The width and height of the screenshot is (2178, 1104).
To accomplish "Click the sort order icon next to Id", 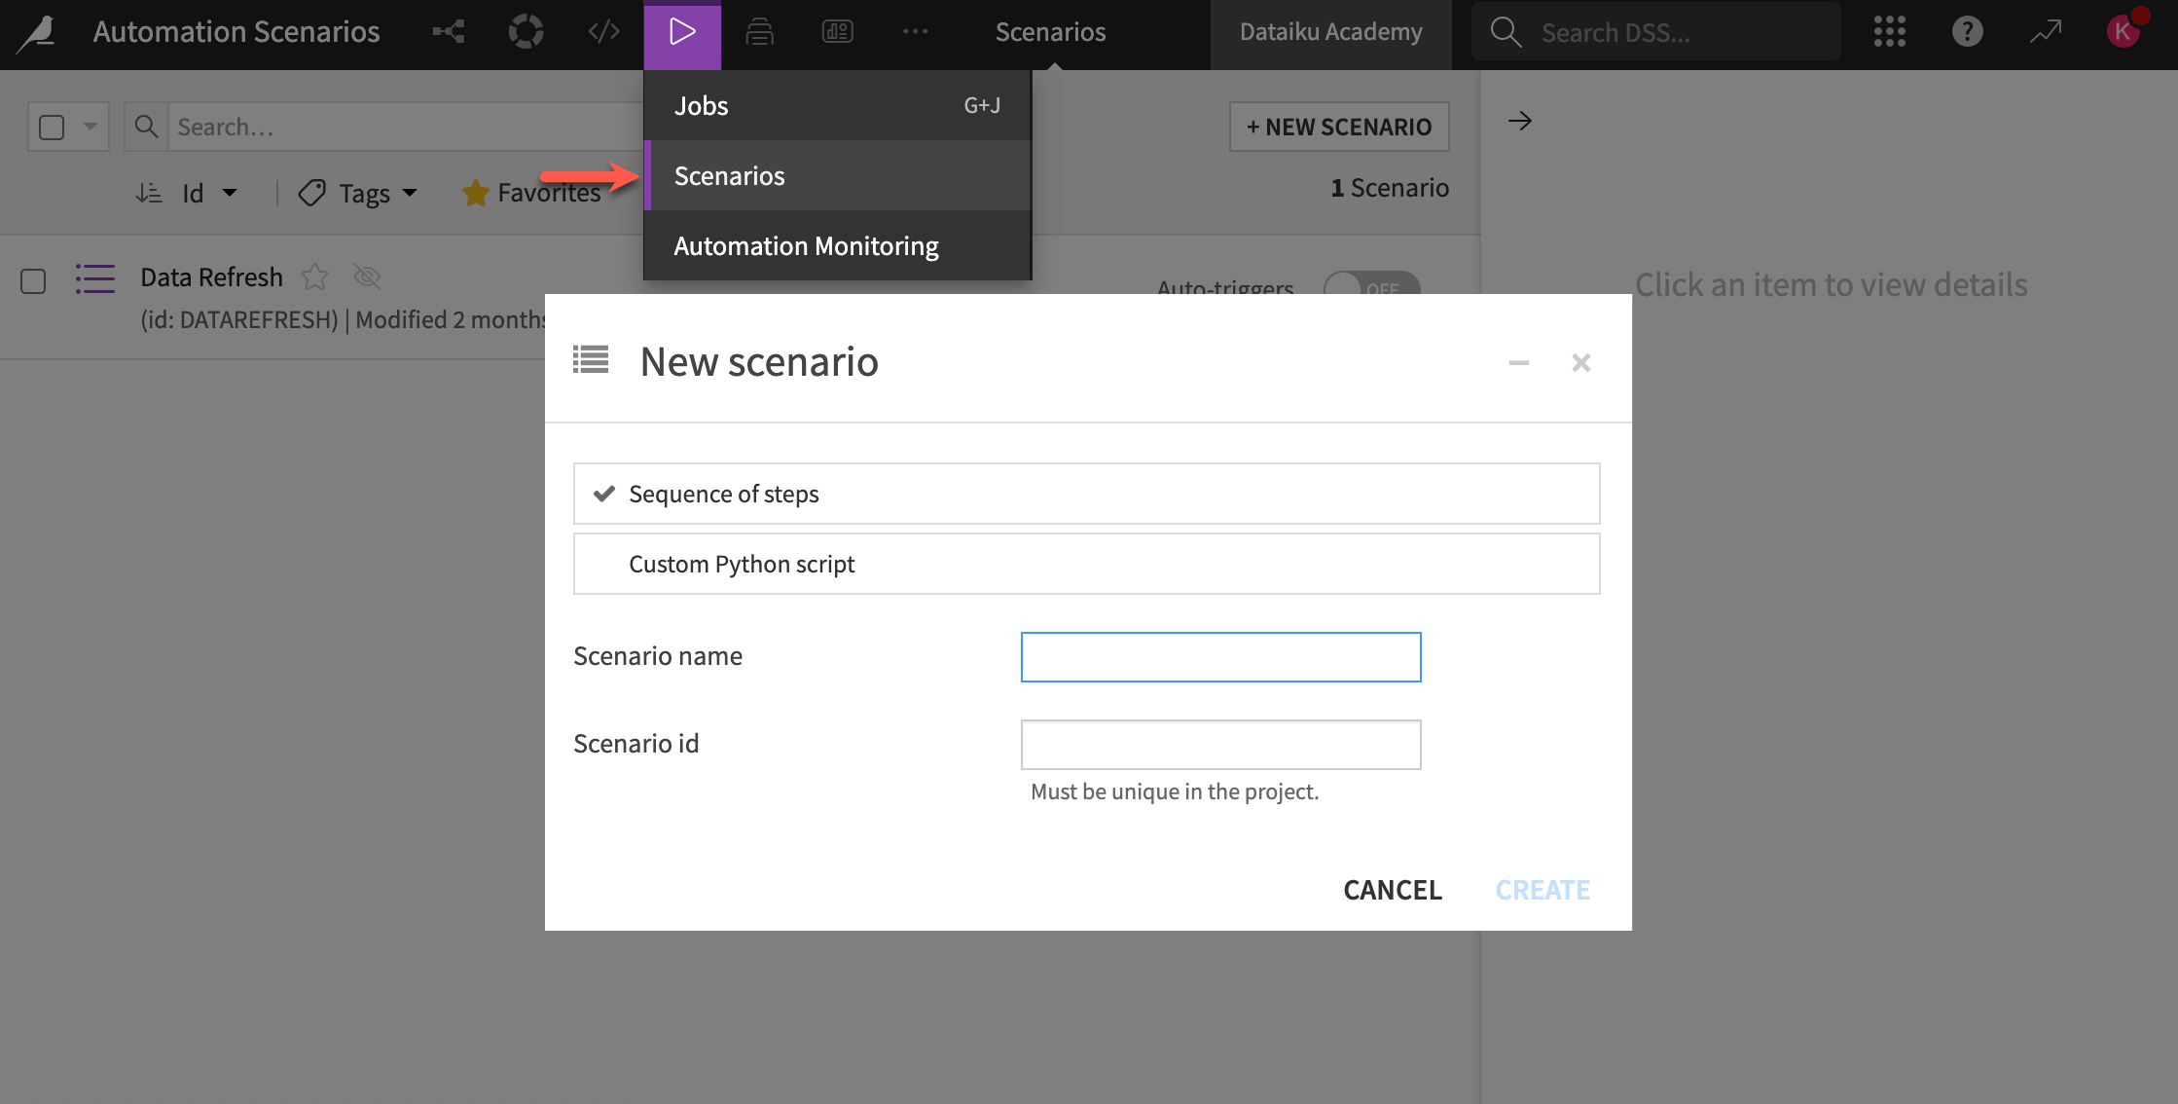I will pos(149,193).
